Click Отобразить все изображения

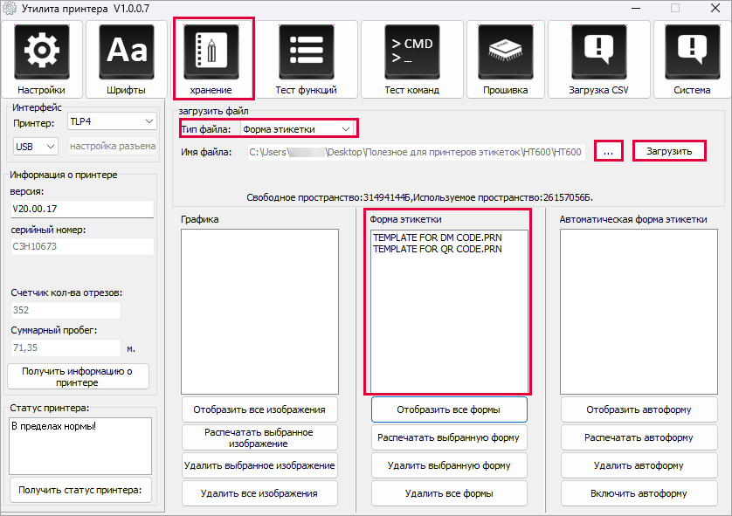click(x=259, y=409)
